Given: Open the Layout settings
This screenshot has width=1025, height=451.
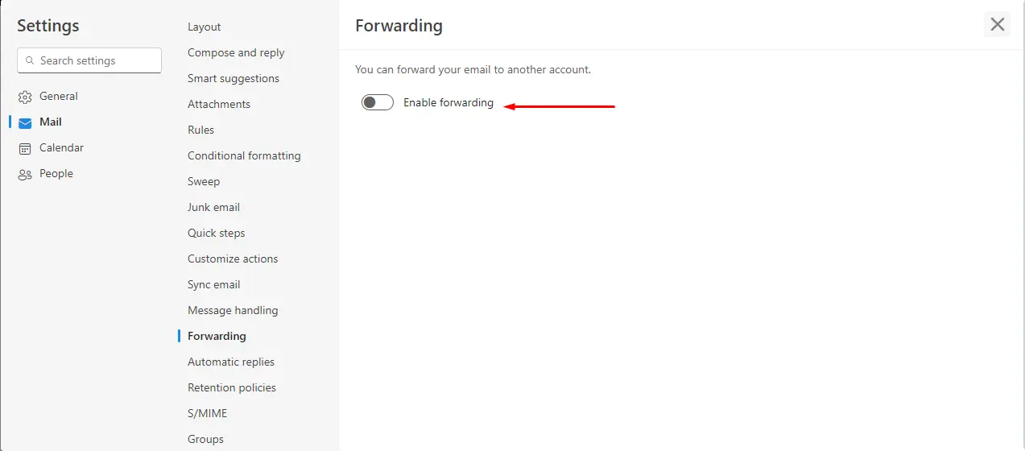Looking at the screenshot, I should [205, 27].
